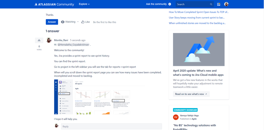Click the blue Answer button
The image size is (264, 130).
(52, 22)
